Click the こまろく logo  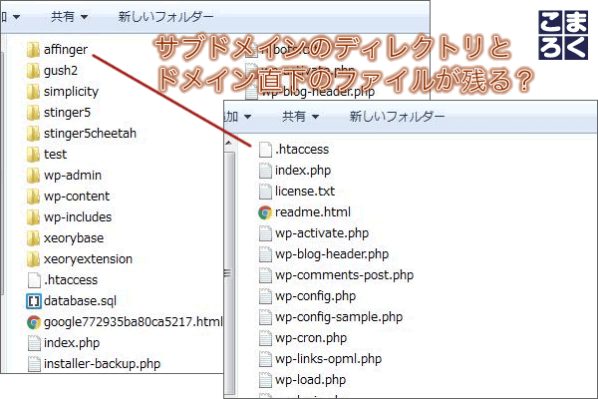(563, 35)
